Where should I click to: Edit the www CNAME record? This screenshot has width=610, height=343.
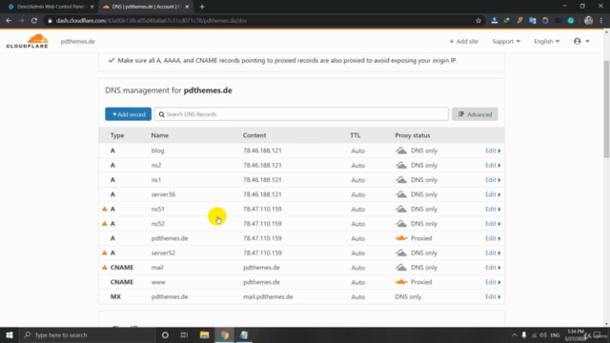click(493, 282)
